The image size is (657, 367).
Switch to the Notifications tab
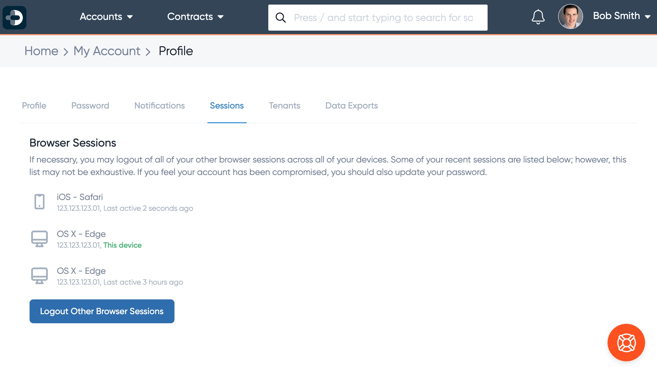click(x=159, y=106)
